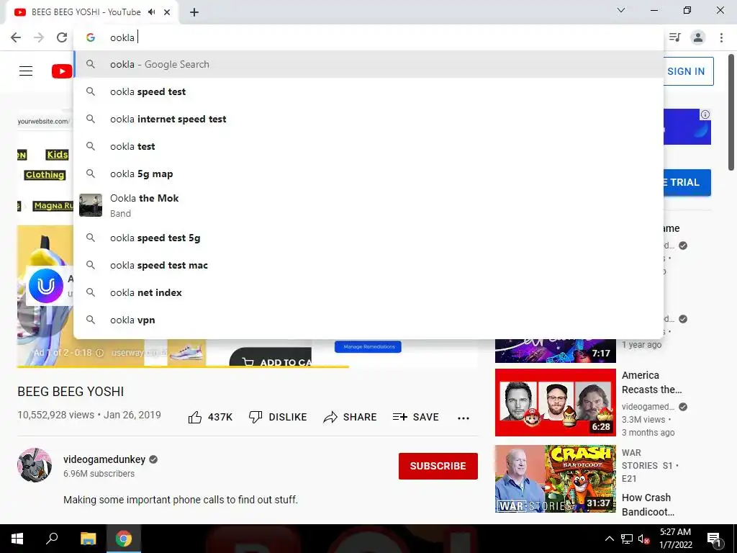Subscribe to videogamedunkey
This screenshot has height=553, width=737.
click(x=438, y=466)
